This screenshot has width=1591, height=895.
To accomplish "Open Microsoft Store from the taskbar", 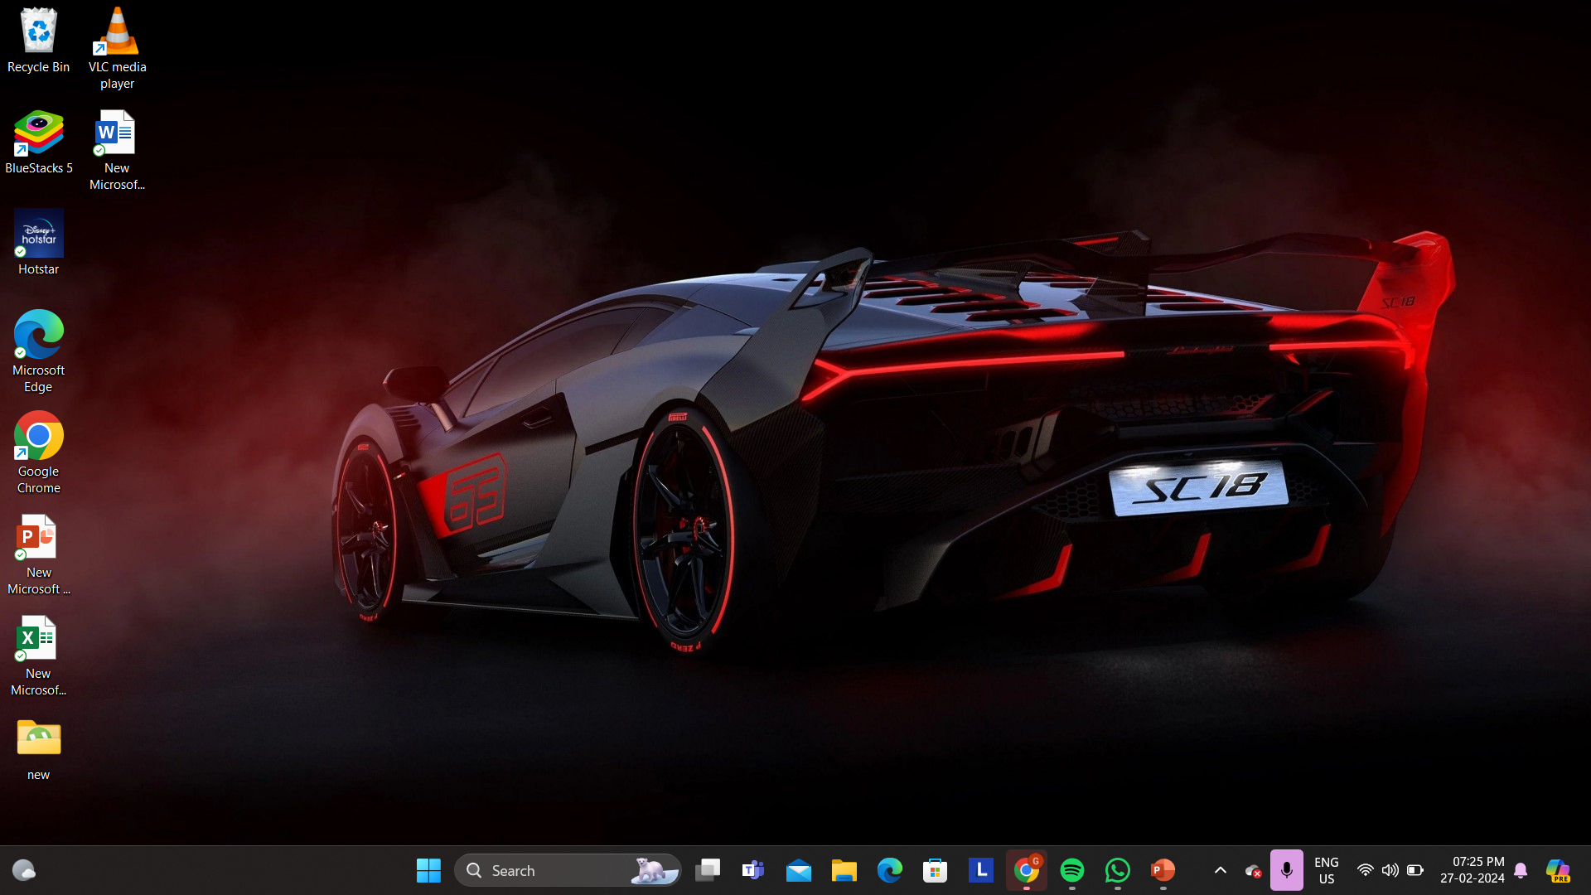I will [935, 870].
